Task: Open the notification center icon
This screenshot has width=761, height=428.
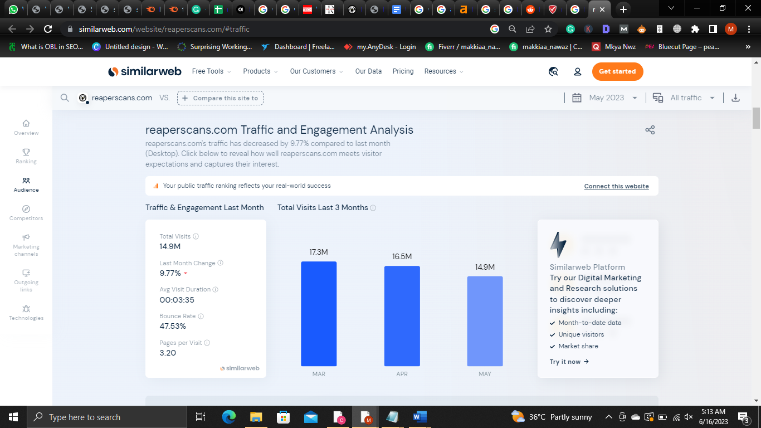Action: pos(744,417)
